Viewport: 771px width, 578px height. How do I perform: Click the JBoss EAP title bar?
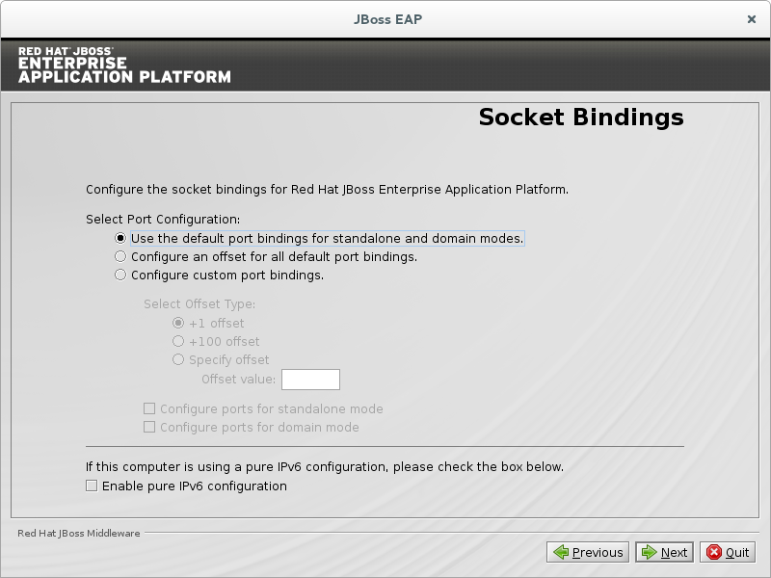click(x=385, y=18)
